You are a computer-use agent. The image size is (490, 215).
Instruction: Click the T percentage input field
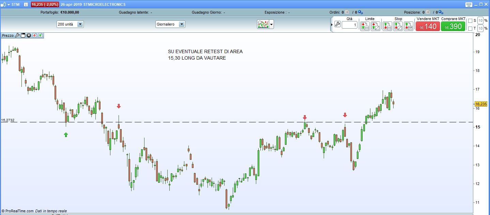click(x=480, y=29)
